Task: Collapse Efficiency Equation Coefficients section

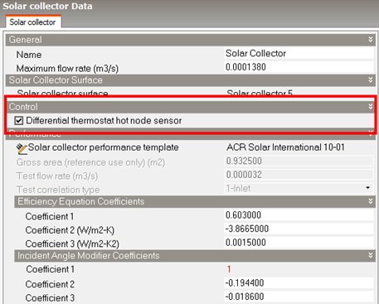Action: coord(371,201)
